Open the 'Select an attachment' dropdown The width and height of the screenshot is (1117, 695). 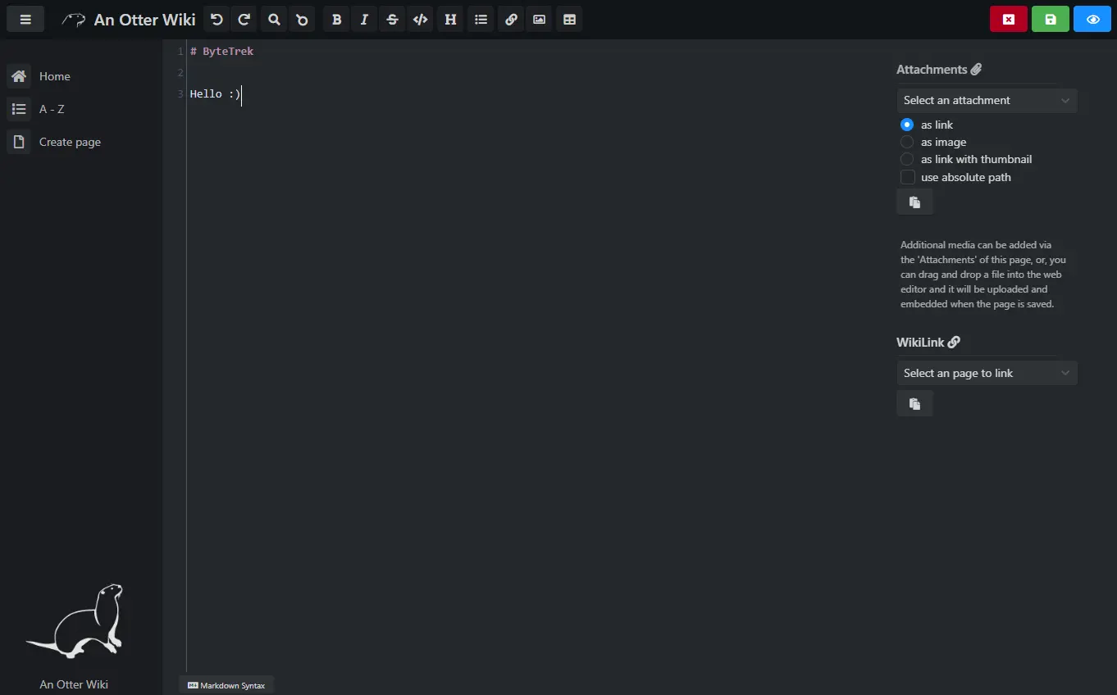point(987,100)
